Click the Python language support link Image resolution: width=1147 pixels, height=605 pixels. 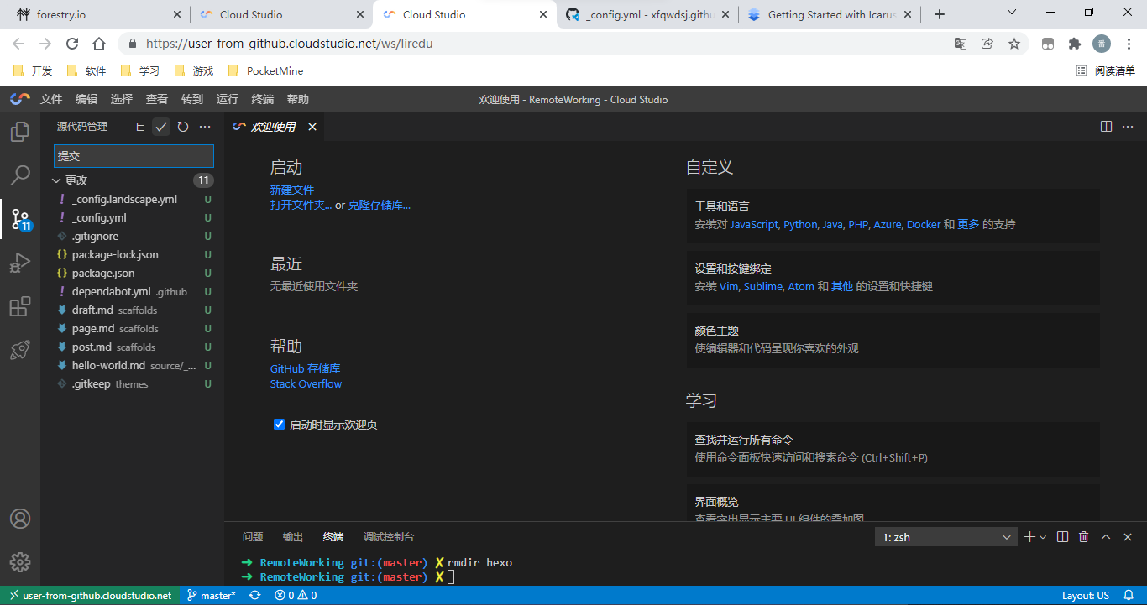pyautogui.click(x=800, y=224)
